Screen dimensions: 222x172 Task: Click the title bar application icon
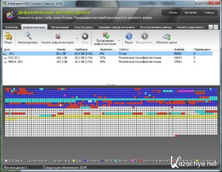tap(4, 3)
